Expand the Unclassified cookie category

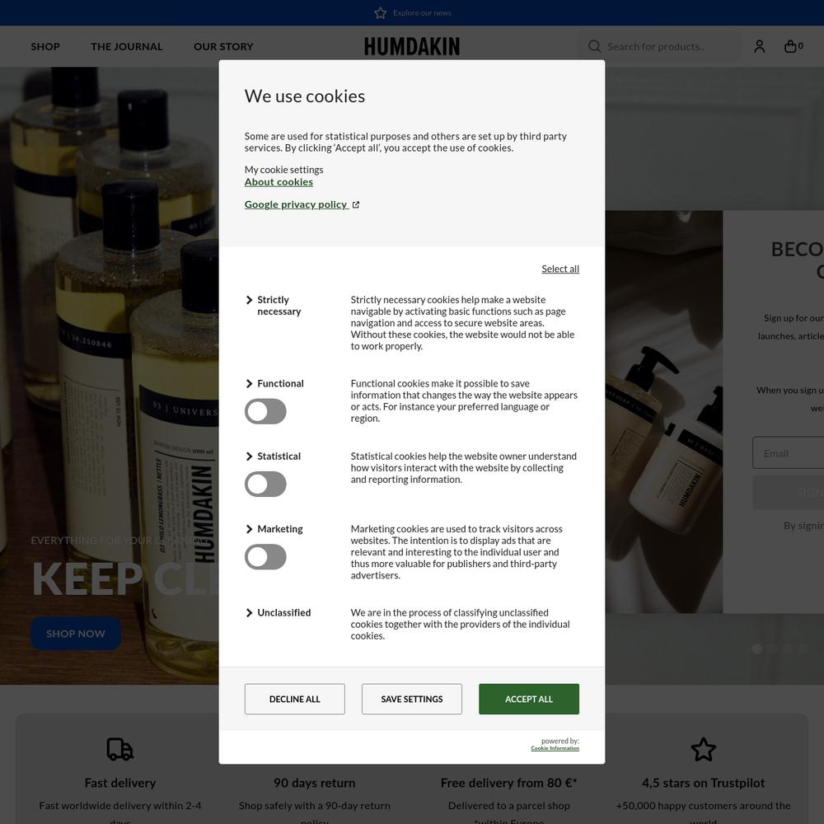coord(279,613)
